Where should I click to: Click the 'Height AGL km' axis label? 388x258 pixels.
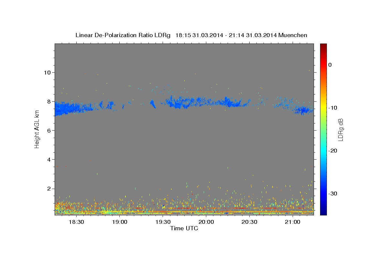point(37,129)
